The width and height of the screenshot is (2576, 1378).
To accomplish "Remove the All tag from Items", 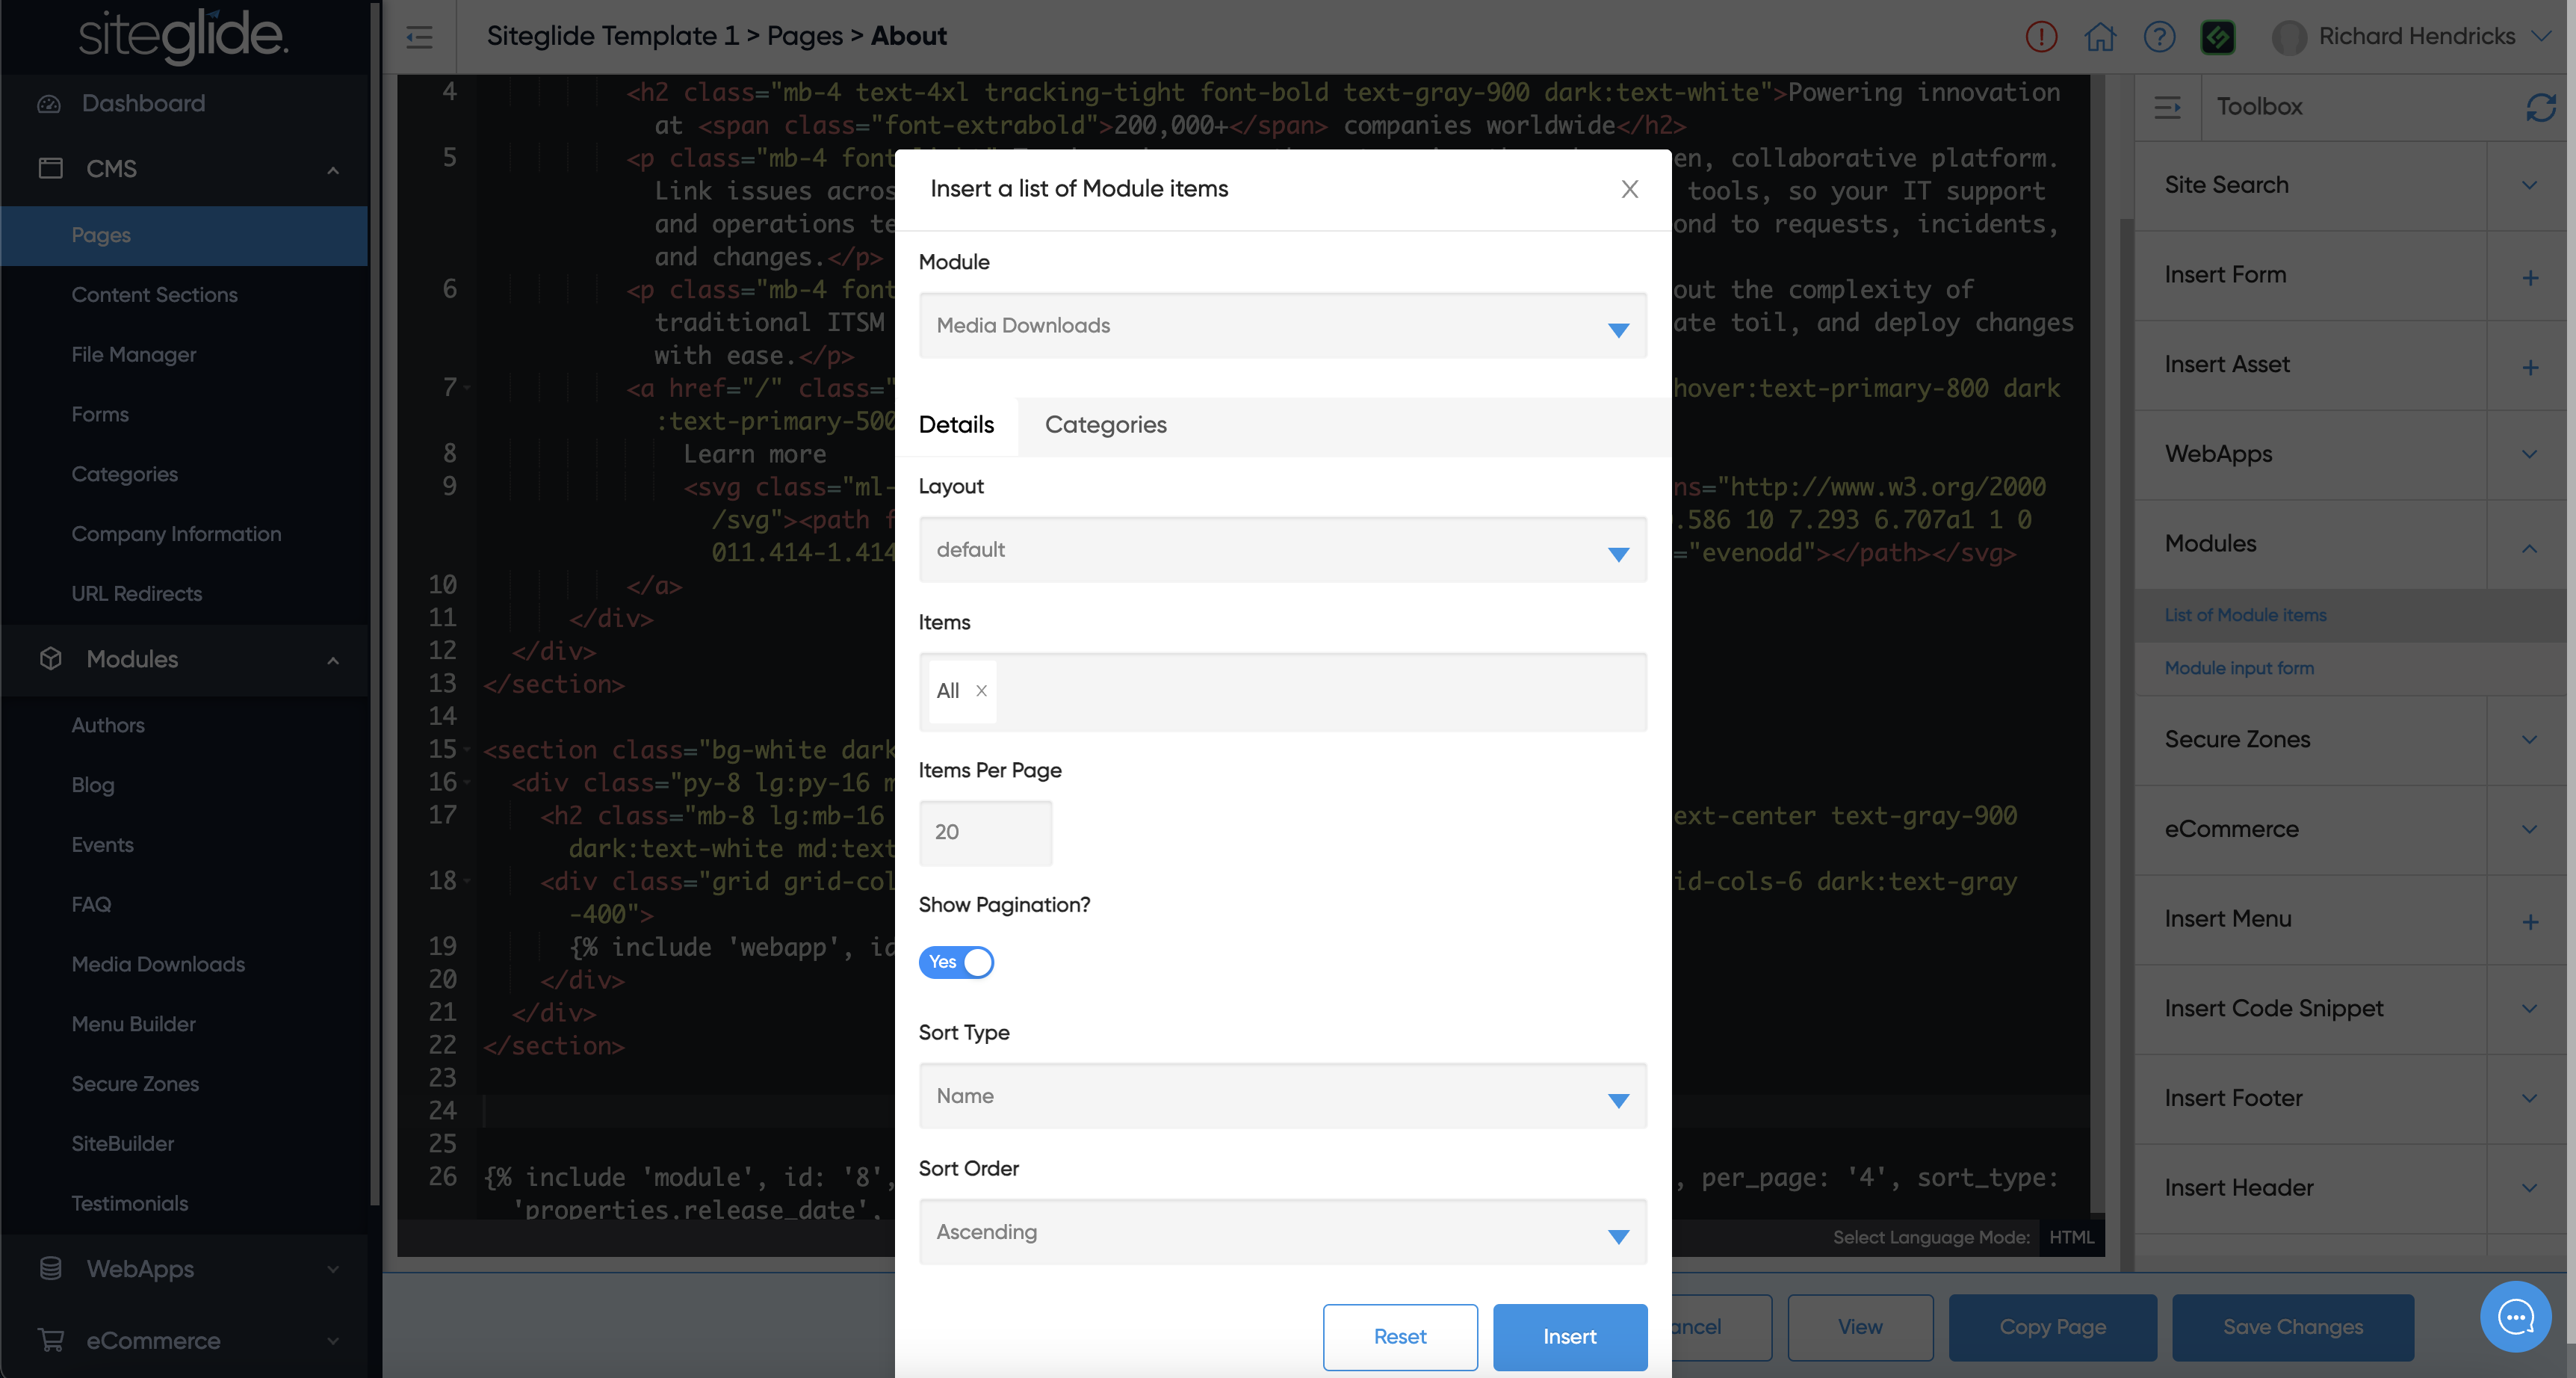I will click(x=981, y=690).
